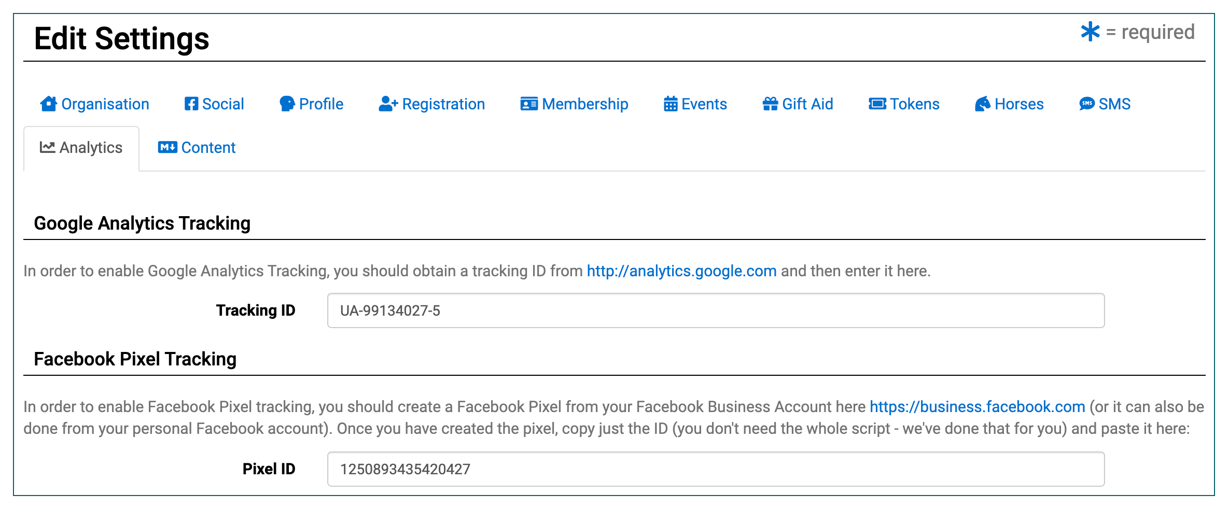Click the '= required' legend text
This screenshot has width=1228, height=509.
click(x=1150, y=32)
